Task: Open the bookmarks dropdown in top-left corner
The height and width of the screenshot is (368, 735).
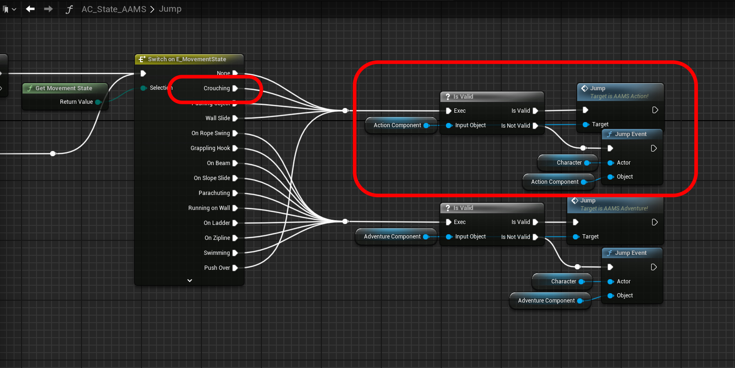Action: [x=9, y=9]
